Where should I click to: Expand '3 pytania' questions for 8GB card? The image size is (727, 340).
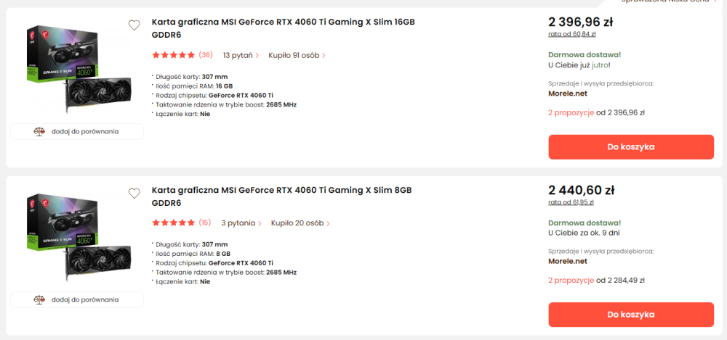pyautogui.click(x=241, y=223)
